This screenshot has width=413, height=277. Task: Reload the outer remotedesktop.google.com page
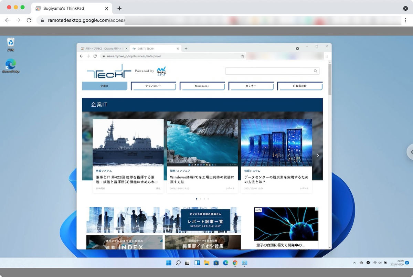coord(29,20)
